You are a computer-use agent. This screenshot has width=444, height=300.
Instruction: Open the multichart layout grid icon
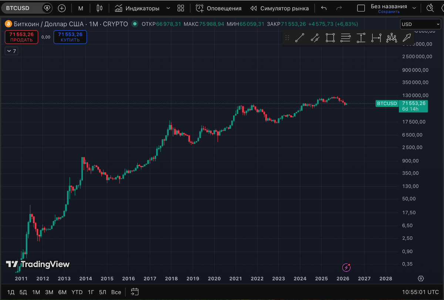coord(181,8)
